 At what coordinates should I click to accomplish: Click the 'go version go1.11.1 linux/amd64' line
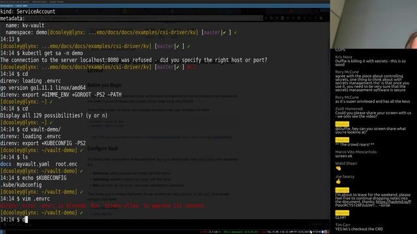(x=43, y=88)
